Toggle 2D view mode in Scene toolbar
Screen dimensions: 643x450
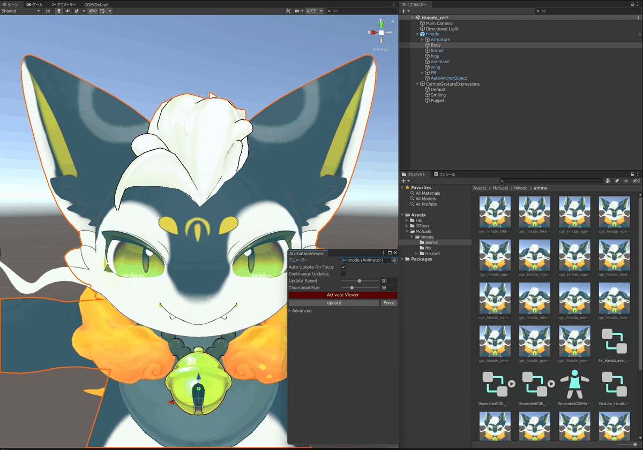click(x=48, y=11)
